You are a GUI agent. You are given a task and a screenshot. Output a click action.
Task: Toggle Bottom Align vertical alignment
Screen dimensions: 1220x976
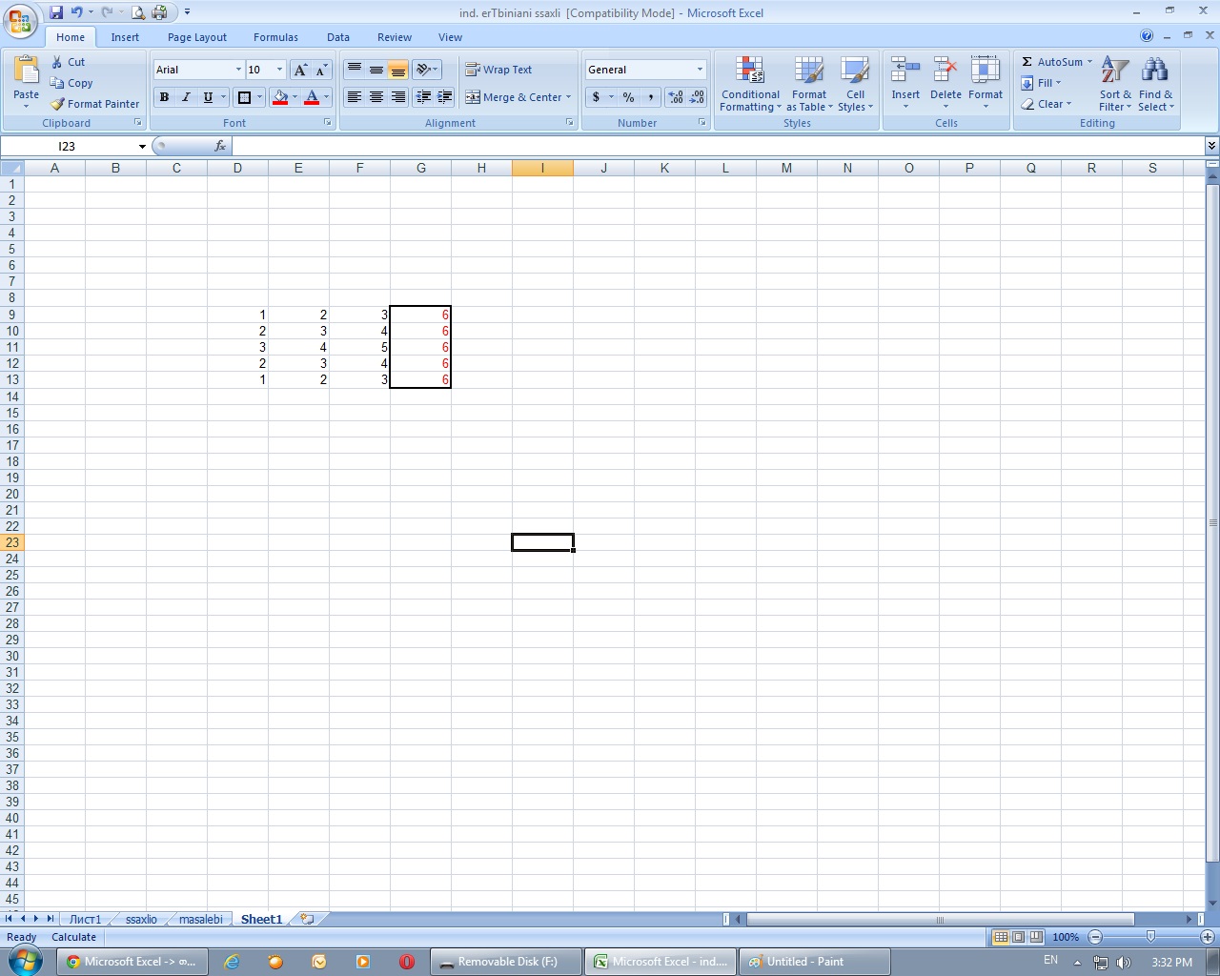(398, 70)
